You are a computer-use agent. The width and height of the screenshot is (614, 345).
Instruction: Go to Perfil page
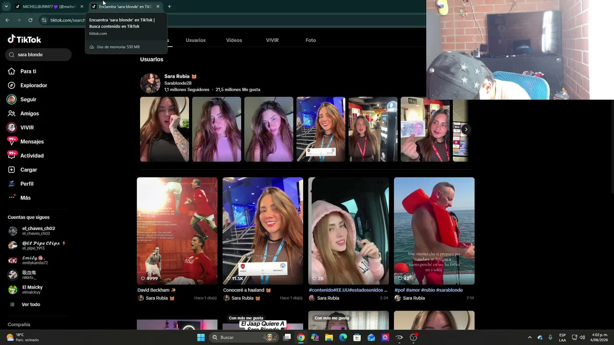(21, 184)
